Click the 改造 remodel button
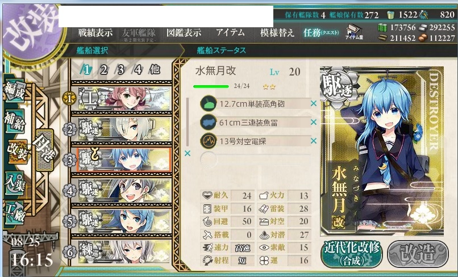458x277 pixels. tap(418, 254)
